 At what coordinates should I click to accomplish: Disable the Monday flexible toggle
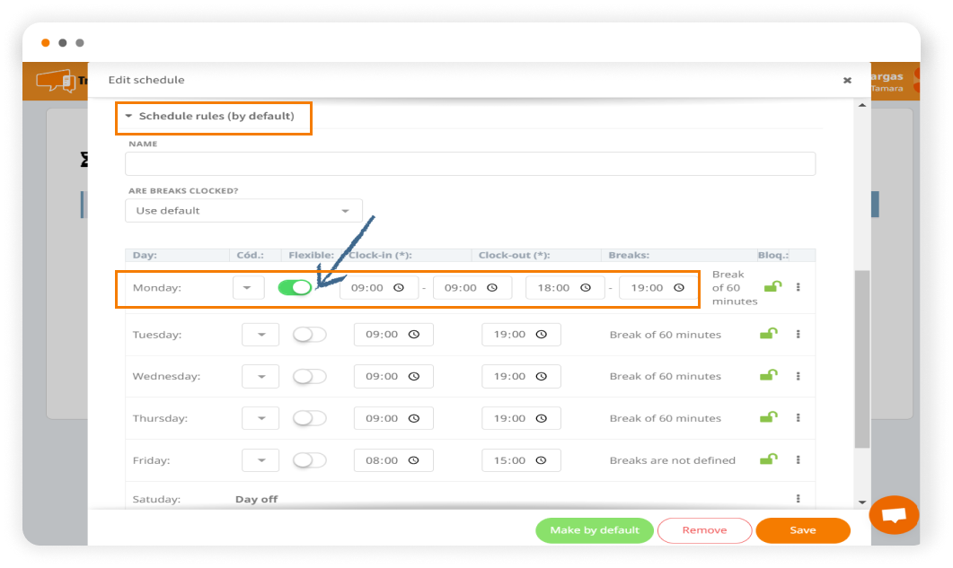(295, 287)
